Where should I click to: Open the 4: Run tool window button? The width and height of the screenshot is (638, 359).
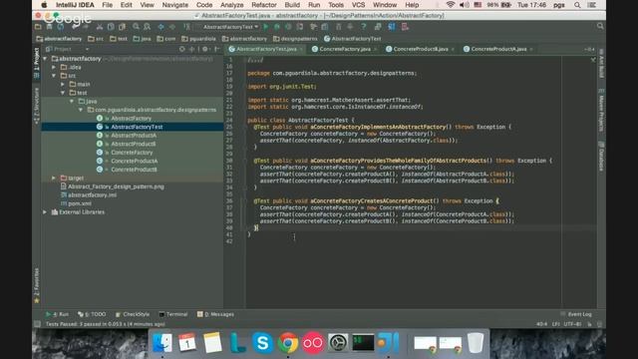58,314
